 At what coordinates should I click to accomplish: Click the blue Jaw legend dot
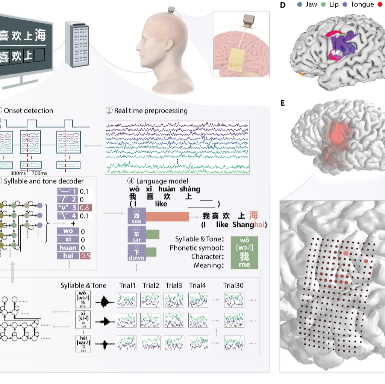click(x=300, y=5)
